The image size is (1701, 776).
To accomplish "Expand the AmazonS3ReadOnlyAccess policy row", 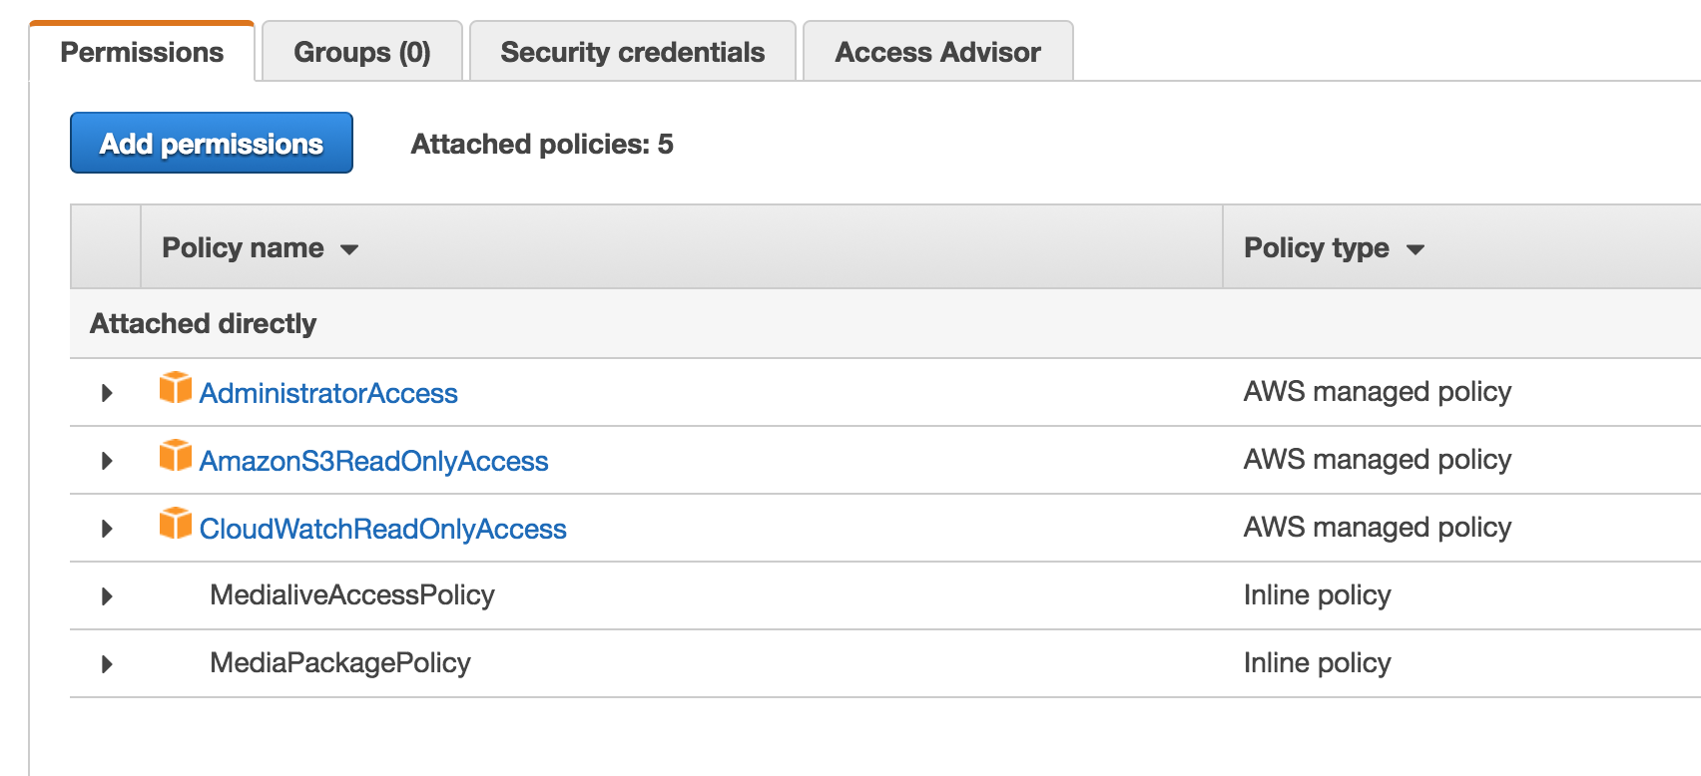I will tap(107, 461).
